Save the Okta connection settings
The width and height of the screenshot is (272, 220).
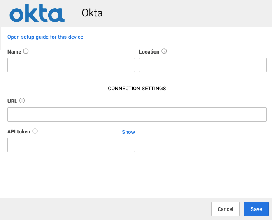(256, 209)
